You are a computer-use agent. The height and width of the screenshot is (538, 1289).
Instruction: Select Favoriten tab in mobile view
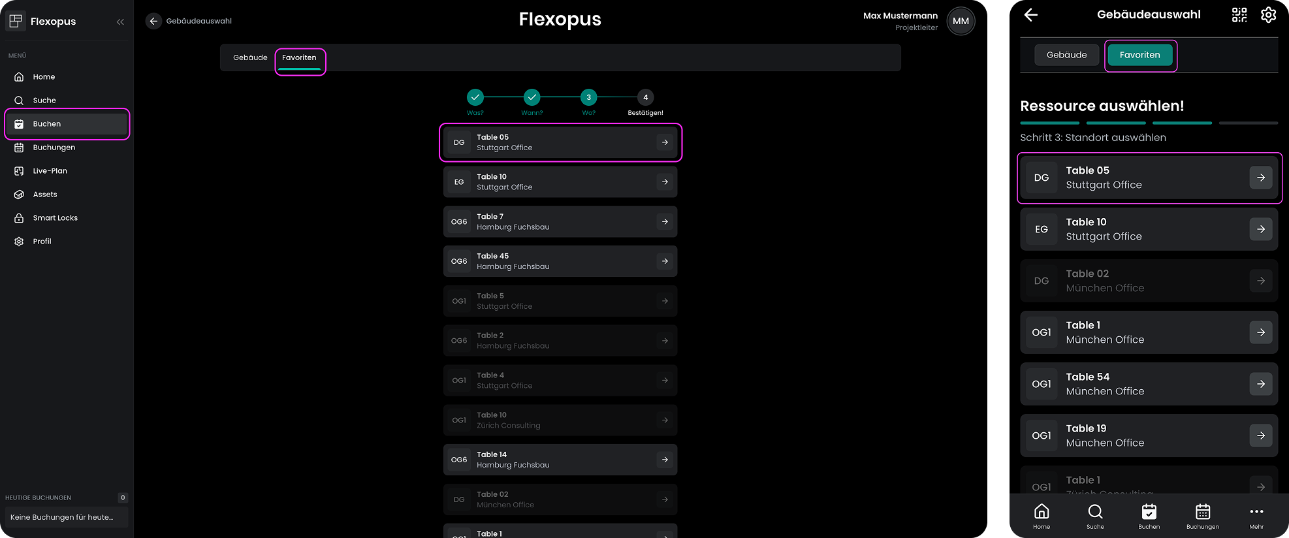1139,55
